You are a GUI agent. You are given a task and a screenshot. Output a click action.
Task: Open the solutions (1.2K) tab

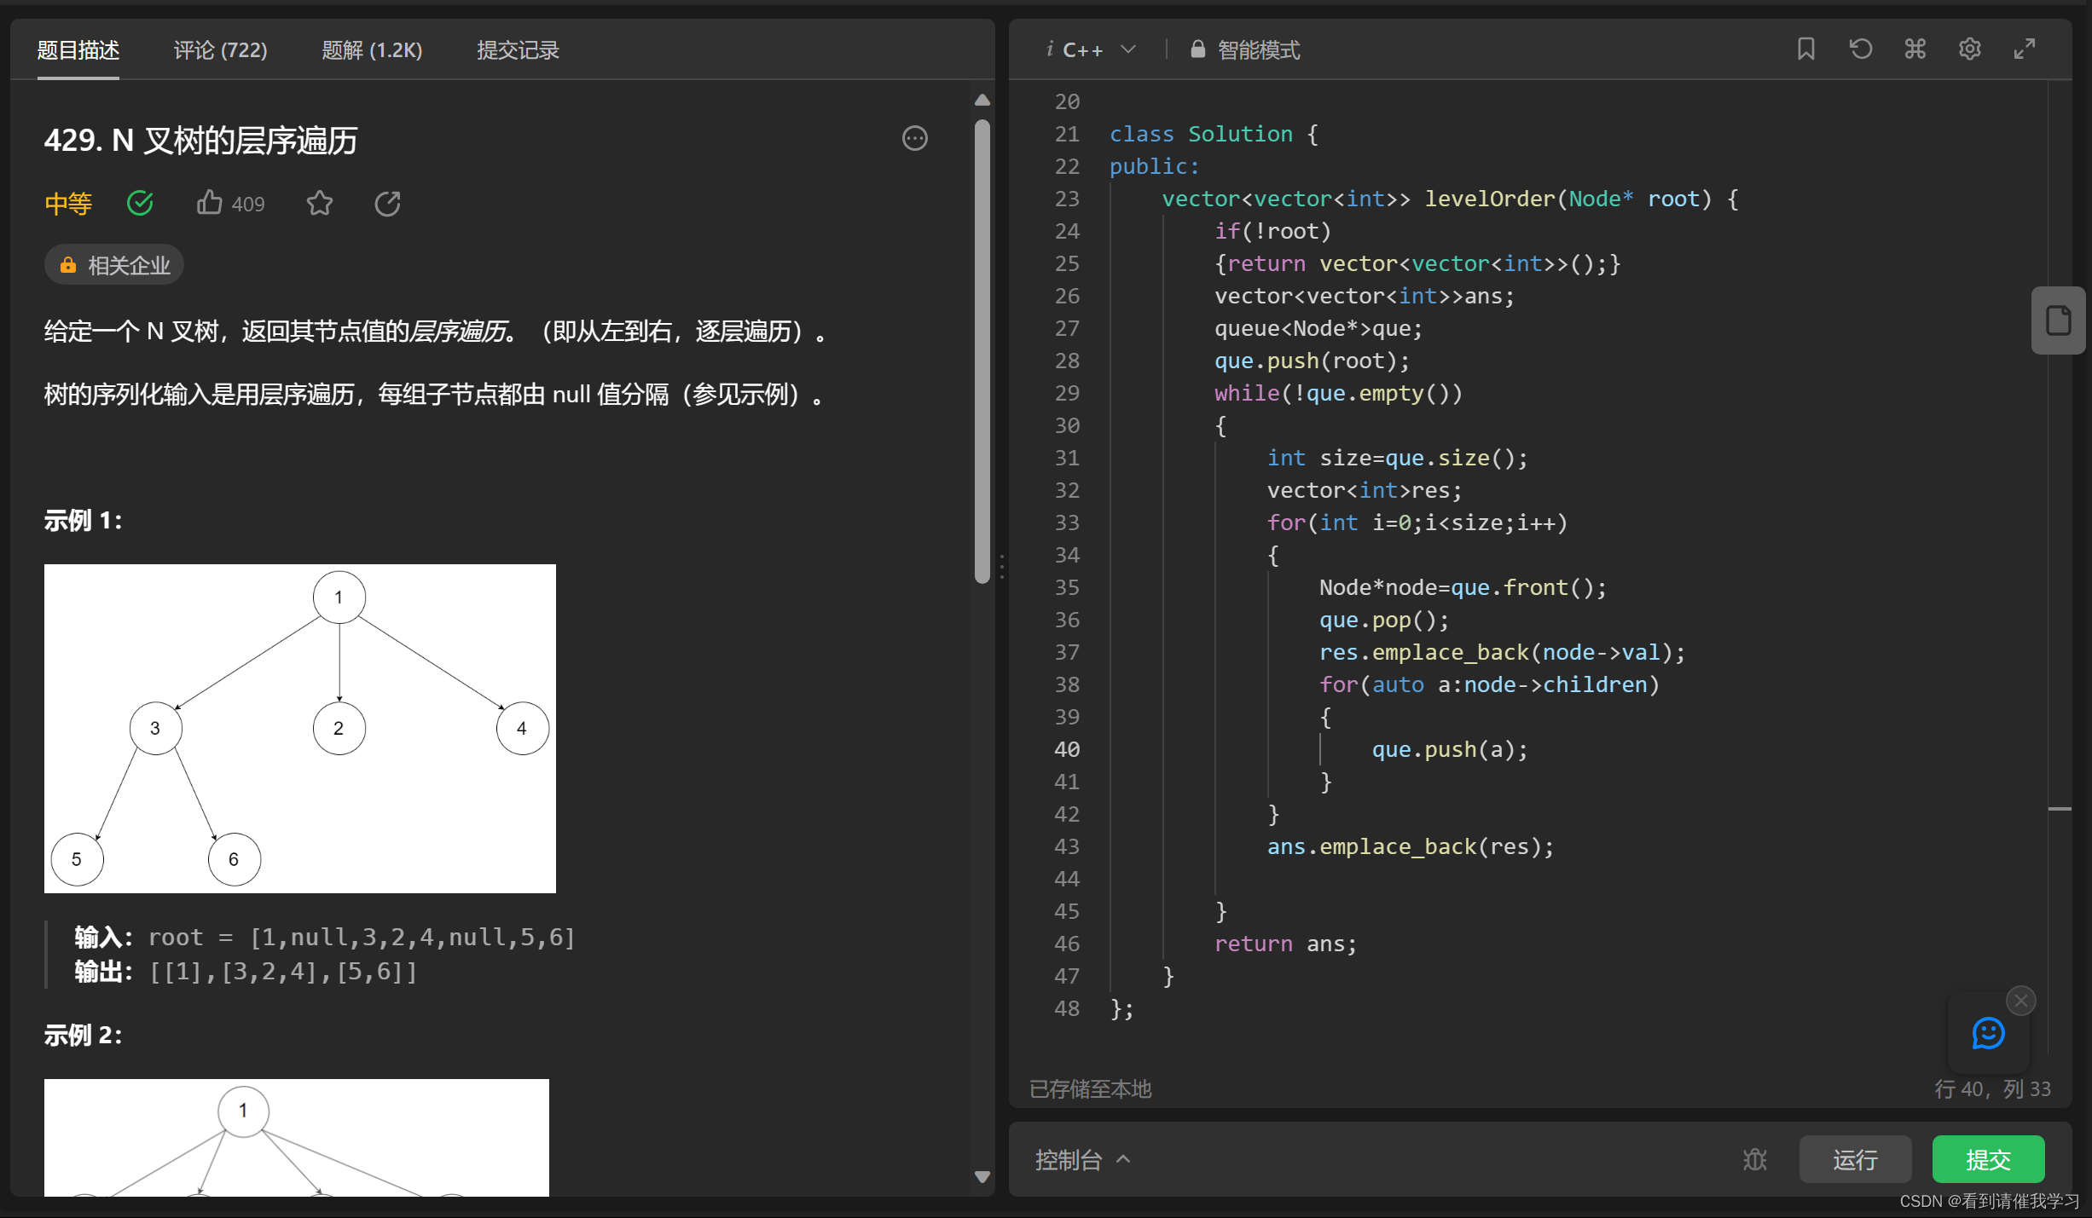372,50
